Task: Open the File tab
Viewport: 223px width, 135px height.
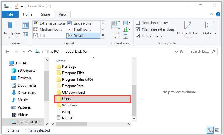Action: point(10,14)
